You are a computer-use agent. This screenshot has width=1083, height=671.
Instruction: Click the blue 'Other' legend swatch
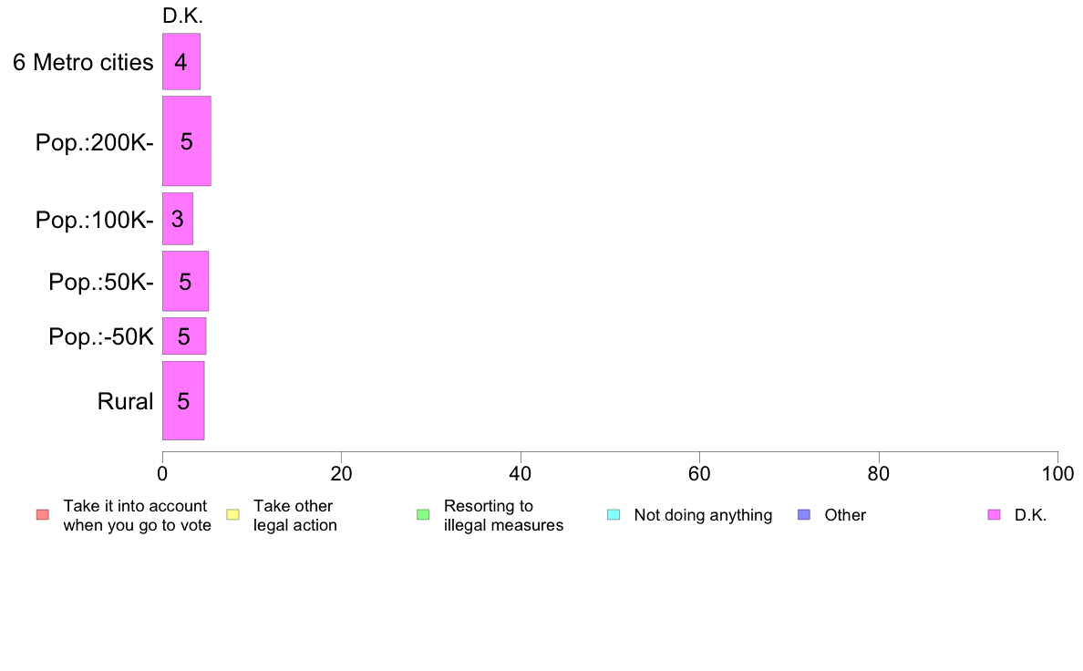click(804, 515)
